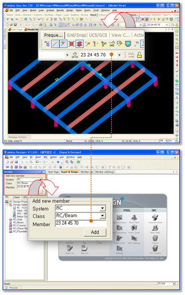Toggle the single-node select line tool
Screen dimensions: 185x295
(55, 44)
